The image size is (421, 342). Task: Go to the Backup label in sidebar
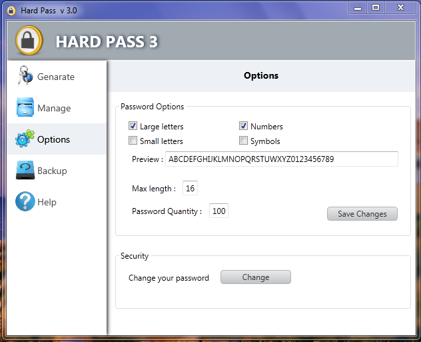(52, 171)
